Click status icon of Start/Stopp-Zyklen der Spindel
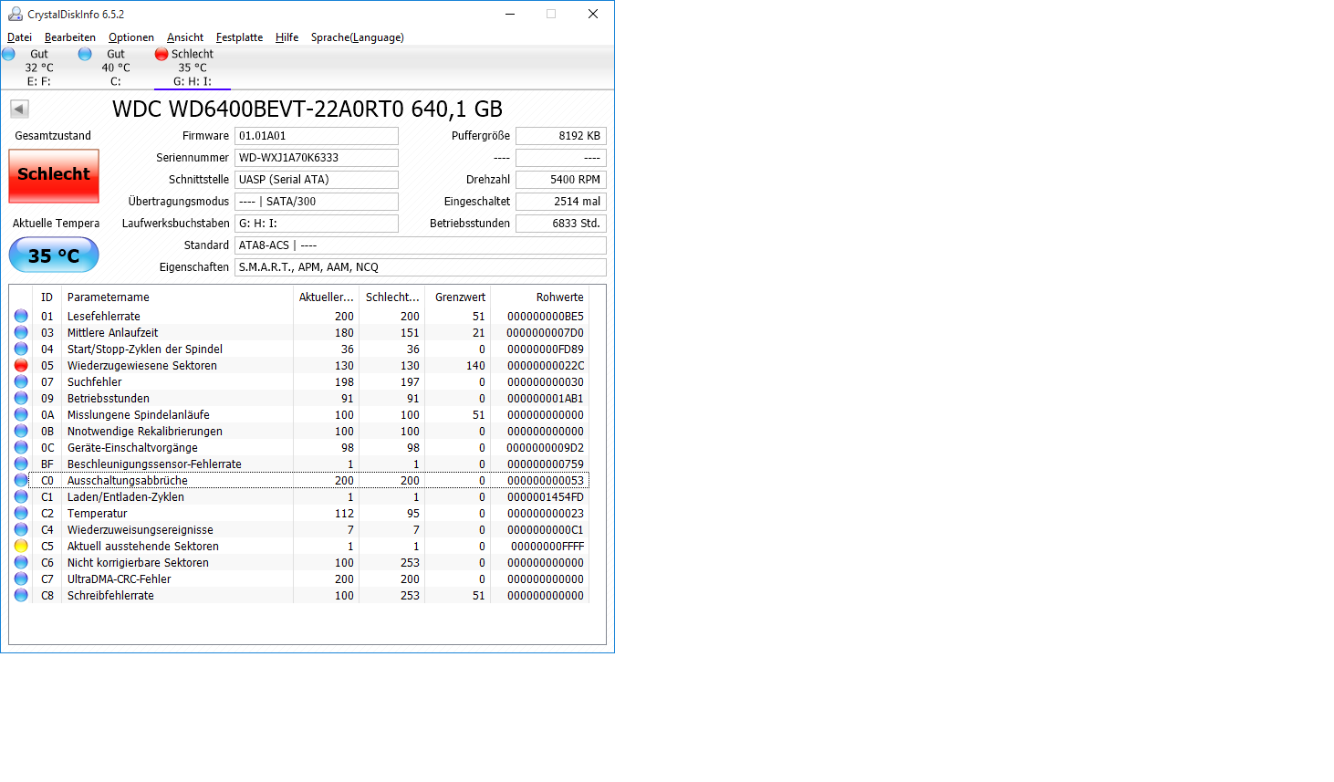The height and width of the screenshot is (782, 1334). point(21,349)
